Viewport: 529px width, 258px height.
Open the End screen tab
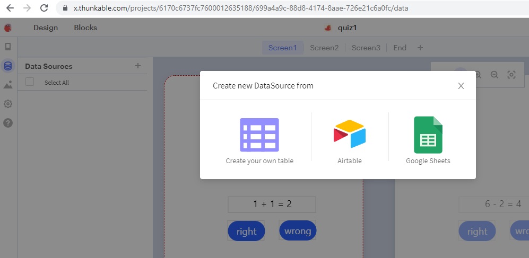click(400, 48)
